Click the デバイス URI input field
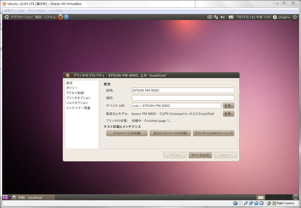 click(x=176, y=106)
